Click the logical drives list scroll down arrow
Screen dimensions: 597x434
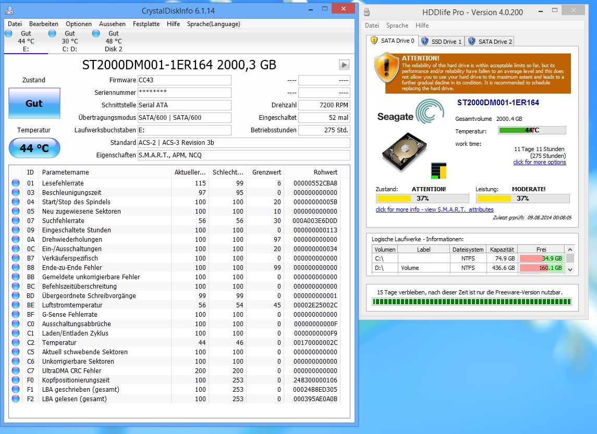570,269
